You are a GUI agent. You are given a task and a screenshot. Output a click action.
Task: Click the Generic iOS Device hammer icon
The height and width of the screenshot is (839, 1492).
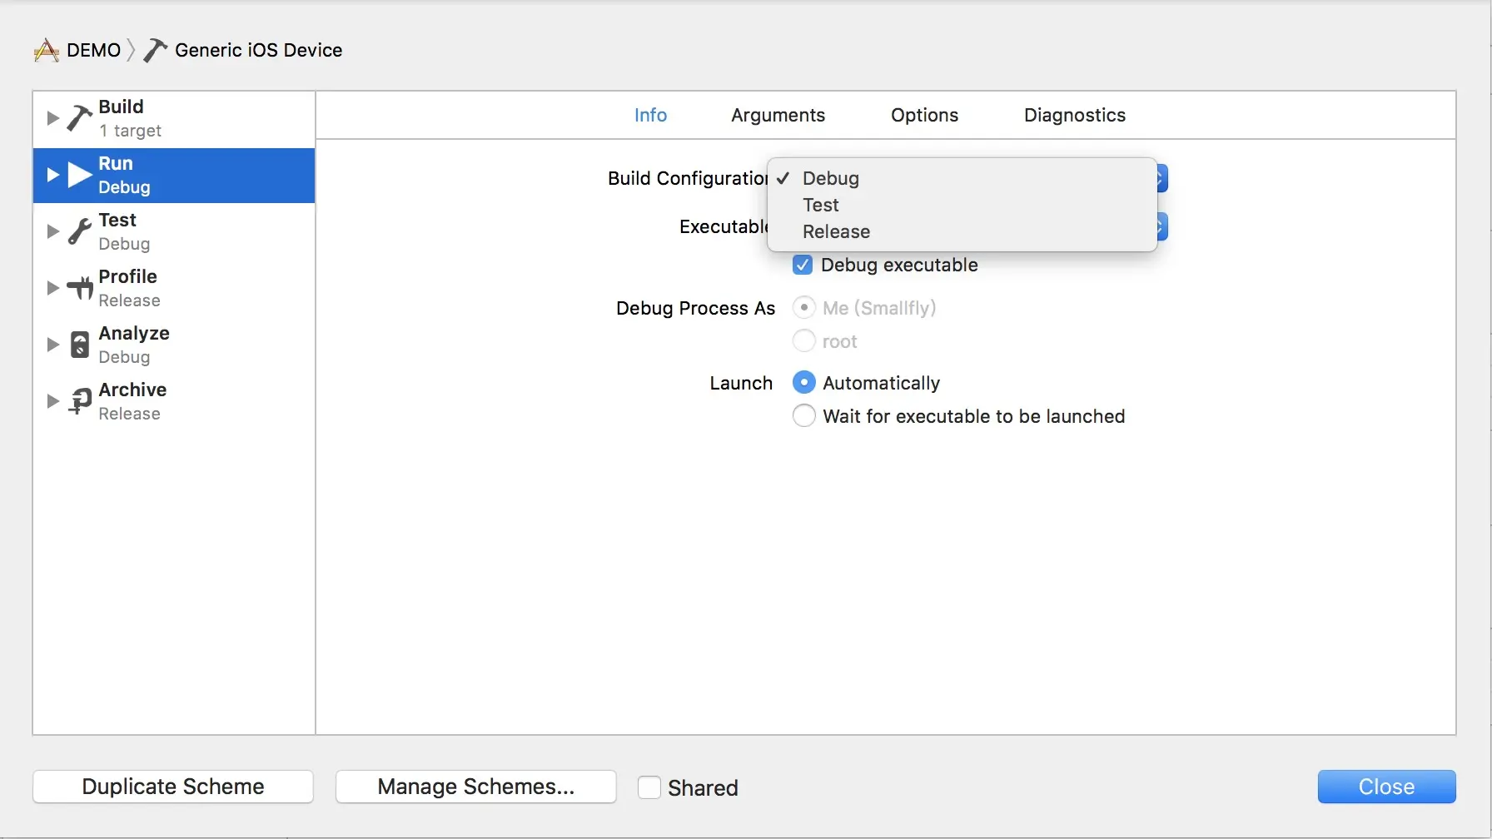(x=155, y=51)
